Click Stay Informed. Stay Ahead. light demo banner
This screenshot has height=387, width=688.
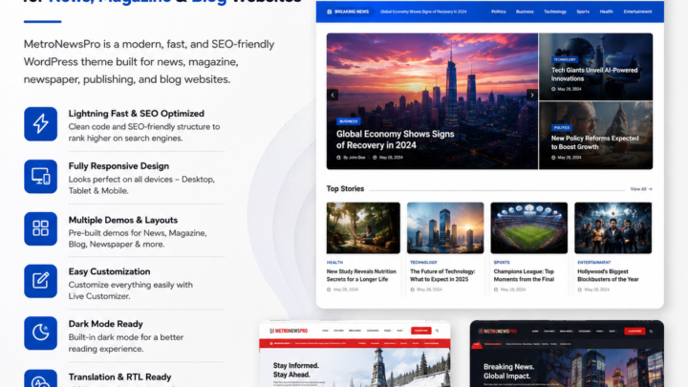point(295,370)
